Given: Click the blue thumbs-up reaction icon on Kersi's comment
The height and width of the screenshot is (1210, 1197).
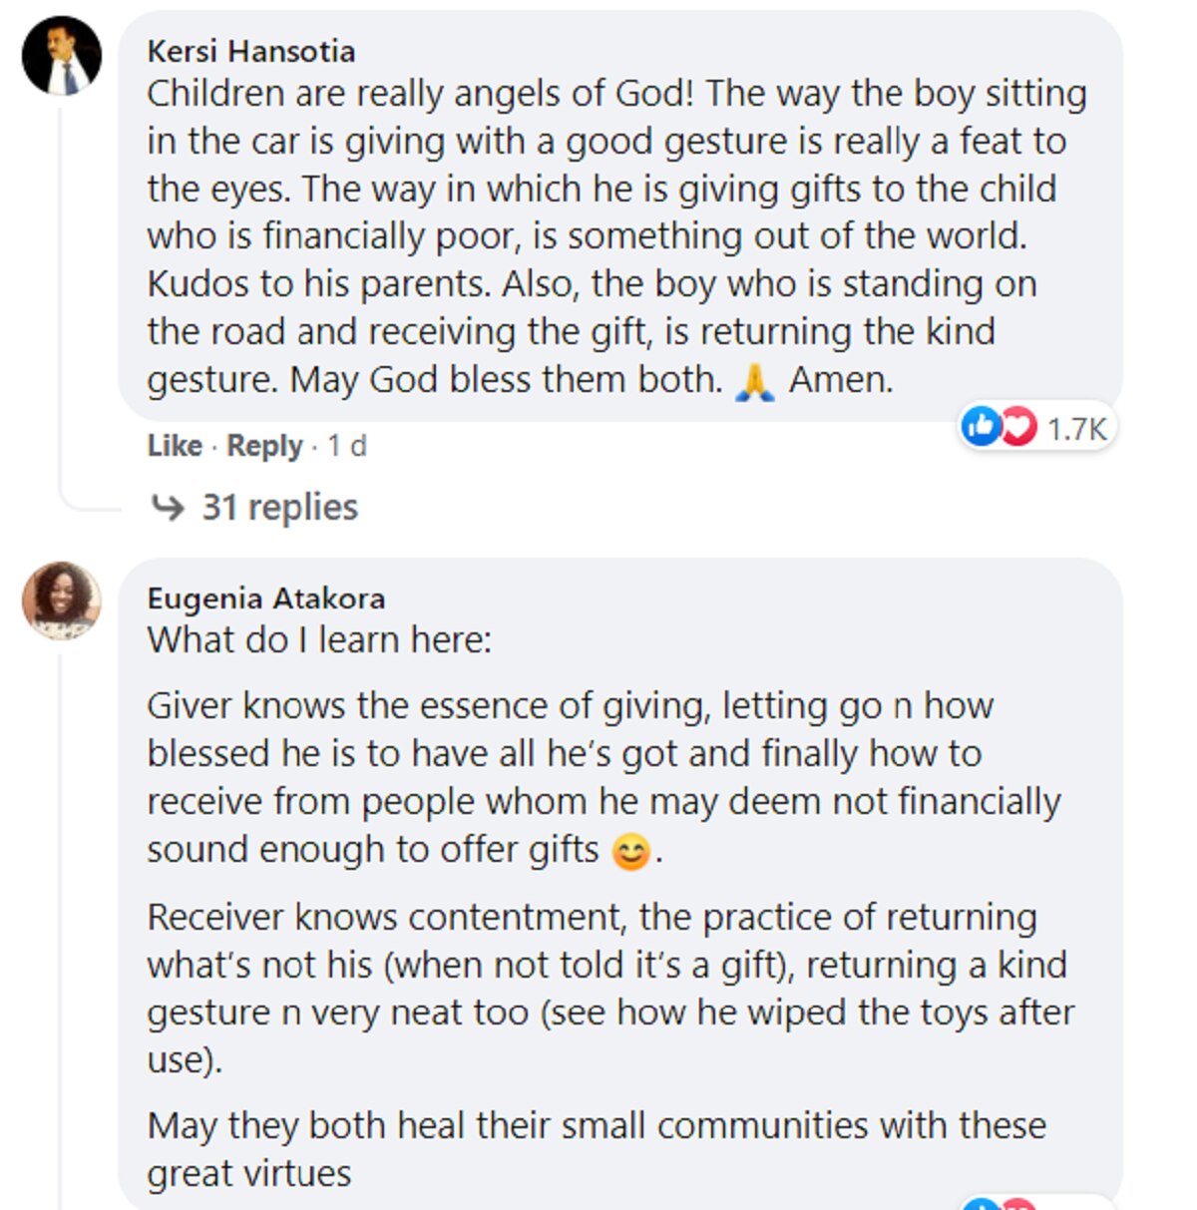Looking at the screenshot, I should tap(981, 427).
